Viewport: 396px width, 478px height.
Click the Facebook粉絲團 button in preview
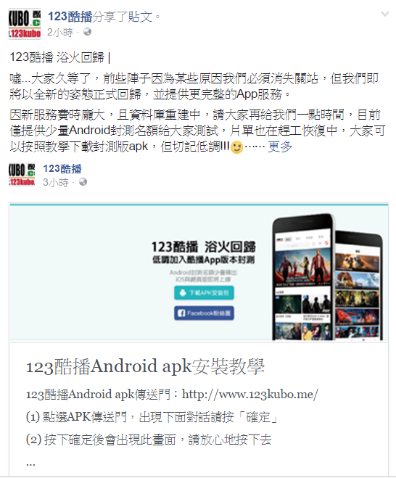coord(204,313)
